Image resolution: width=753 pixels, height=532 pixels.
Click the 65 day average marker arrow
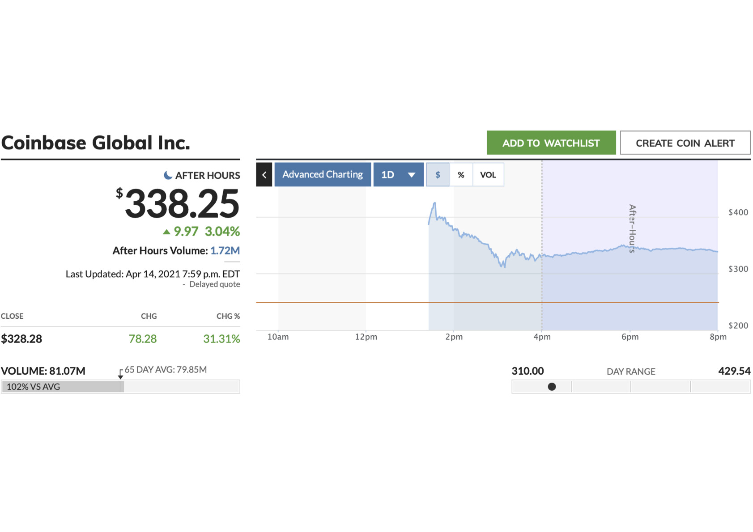coord(120,374)
